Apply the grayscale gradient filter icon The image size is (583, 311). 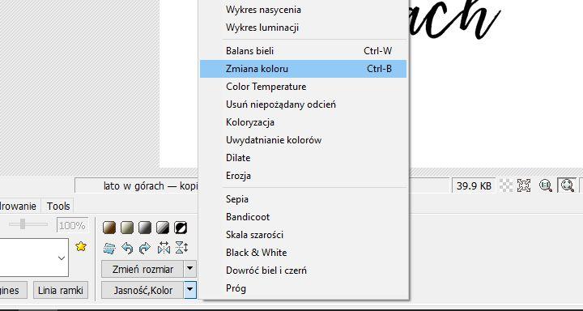(x=145, y=228)
